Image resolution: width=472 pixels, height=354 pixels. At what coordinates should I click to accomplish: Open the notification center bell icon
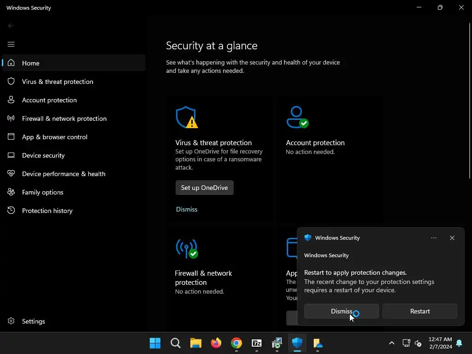[460, 343]
